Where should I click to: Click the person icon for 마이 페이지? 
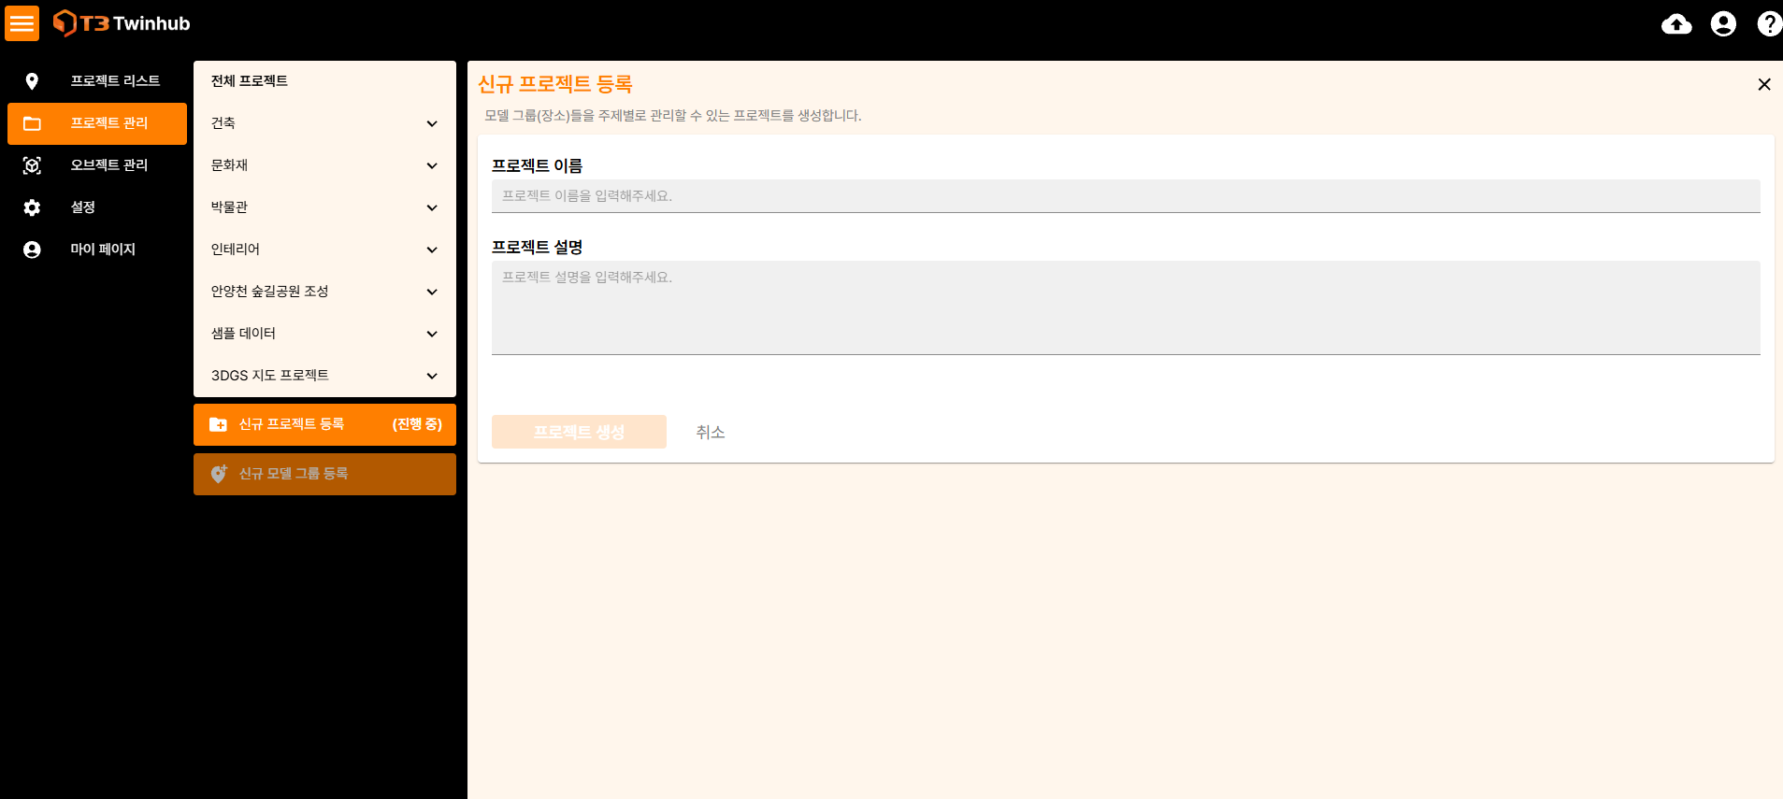[x=32, y=250]
